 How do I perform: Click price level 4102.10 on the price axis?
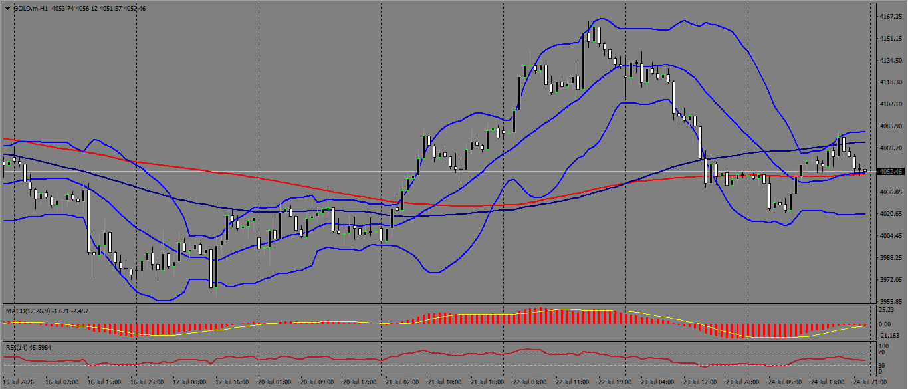coord(889,104)
